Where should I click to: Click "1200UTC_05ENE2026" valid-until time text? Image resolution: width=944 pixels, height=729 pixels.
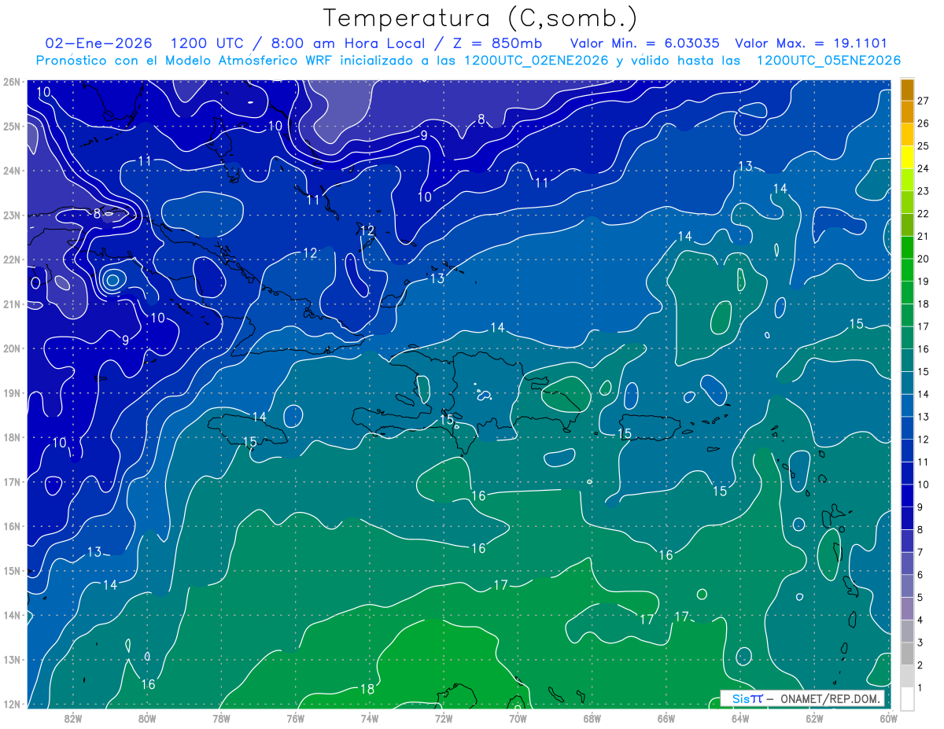click(828, 61)
